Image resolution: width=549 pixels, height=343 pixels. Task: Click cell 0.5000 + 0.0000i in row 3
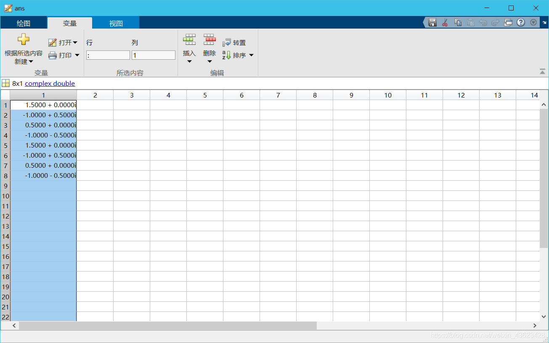[x=43, y=125]
